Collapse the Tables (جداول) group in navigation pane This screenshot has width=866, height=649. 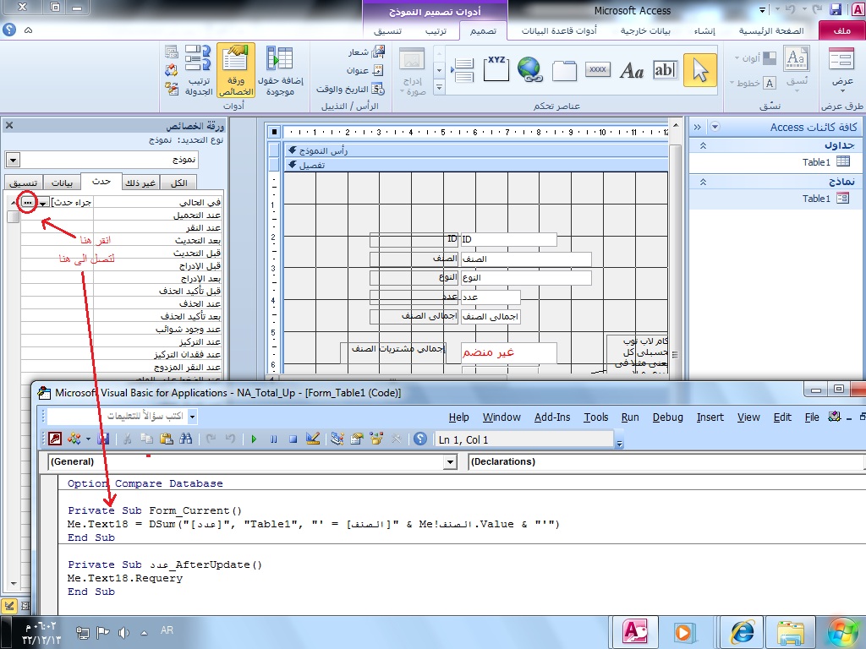703,145
